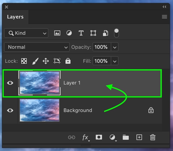Hide Layer 1 using eye icon

10,83
